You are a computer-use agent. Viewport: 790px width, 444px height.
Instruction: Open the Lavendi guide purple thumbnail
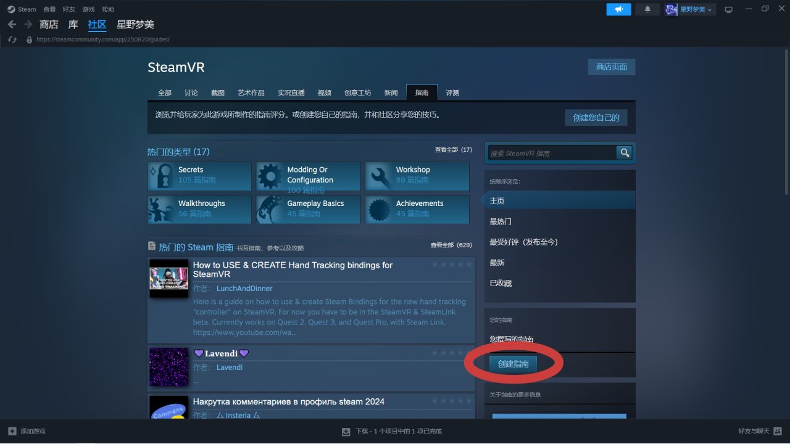[168, 367]
